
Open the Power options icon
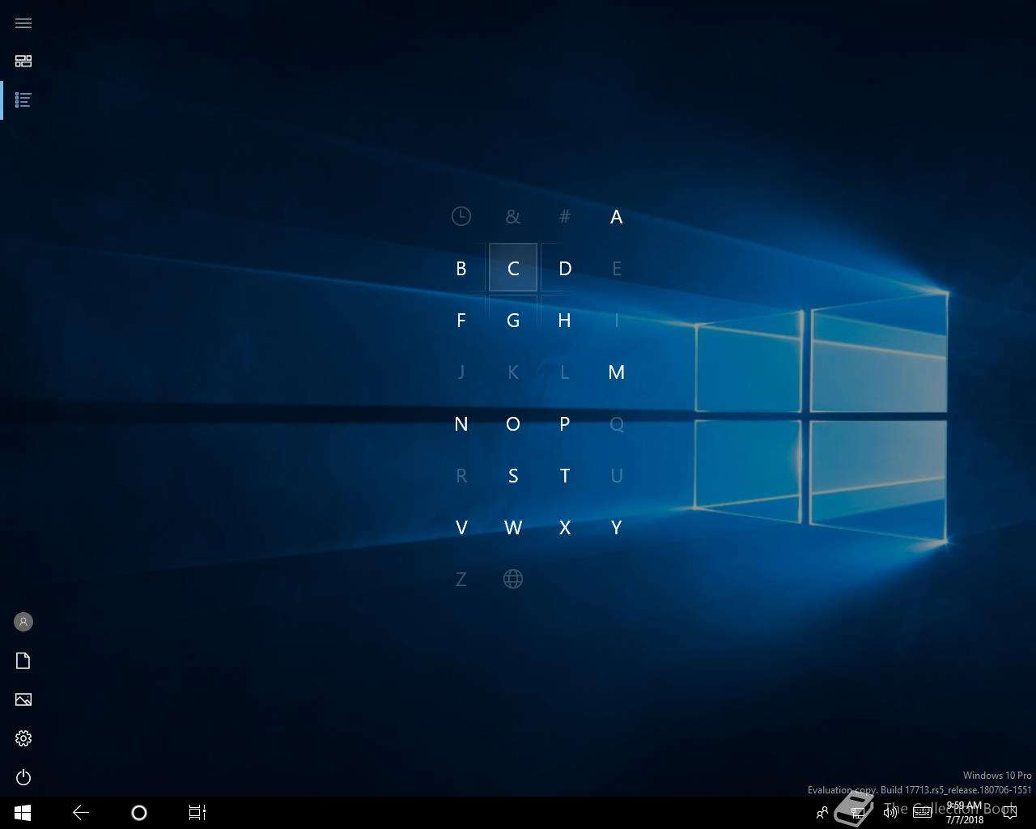click(23, 777)
